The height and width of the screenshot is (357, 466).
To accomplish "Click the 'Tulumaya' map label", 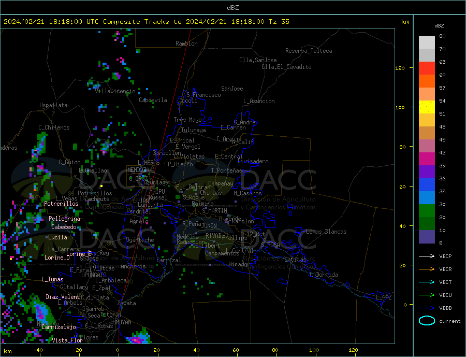I will [194, 130].
